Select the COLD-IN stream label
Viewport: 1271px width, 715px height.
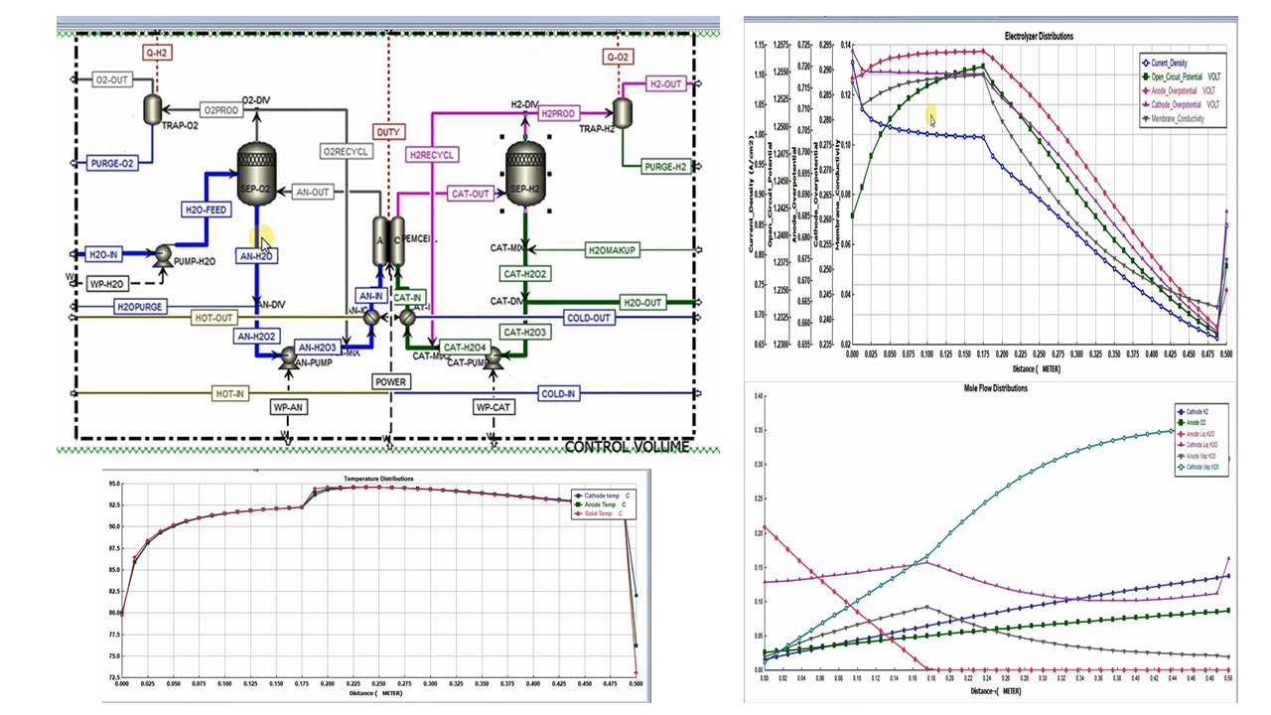click(557, 393)
